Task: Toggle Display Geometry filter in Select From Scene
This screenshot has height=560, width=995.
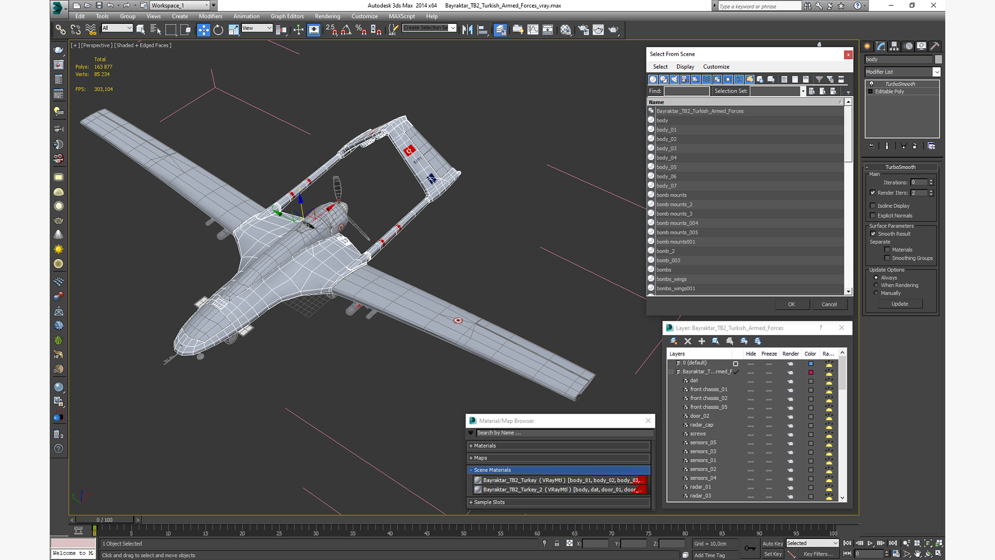Action: (653, 79)
